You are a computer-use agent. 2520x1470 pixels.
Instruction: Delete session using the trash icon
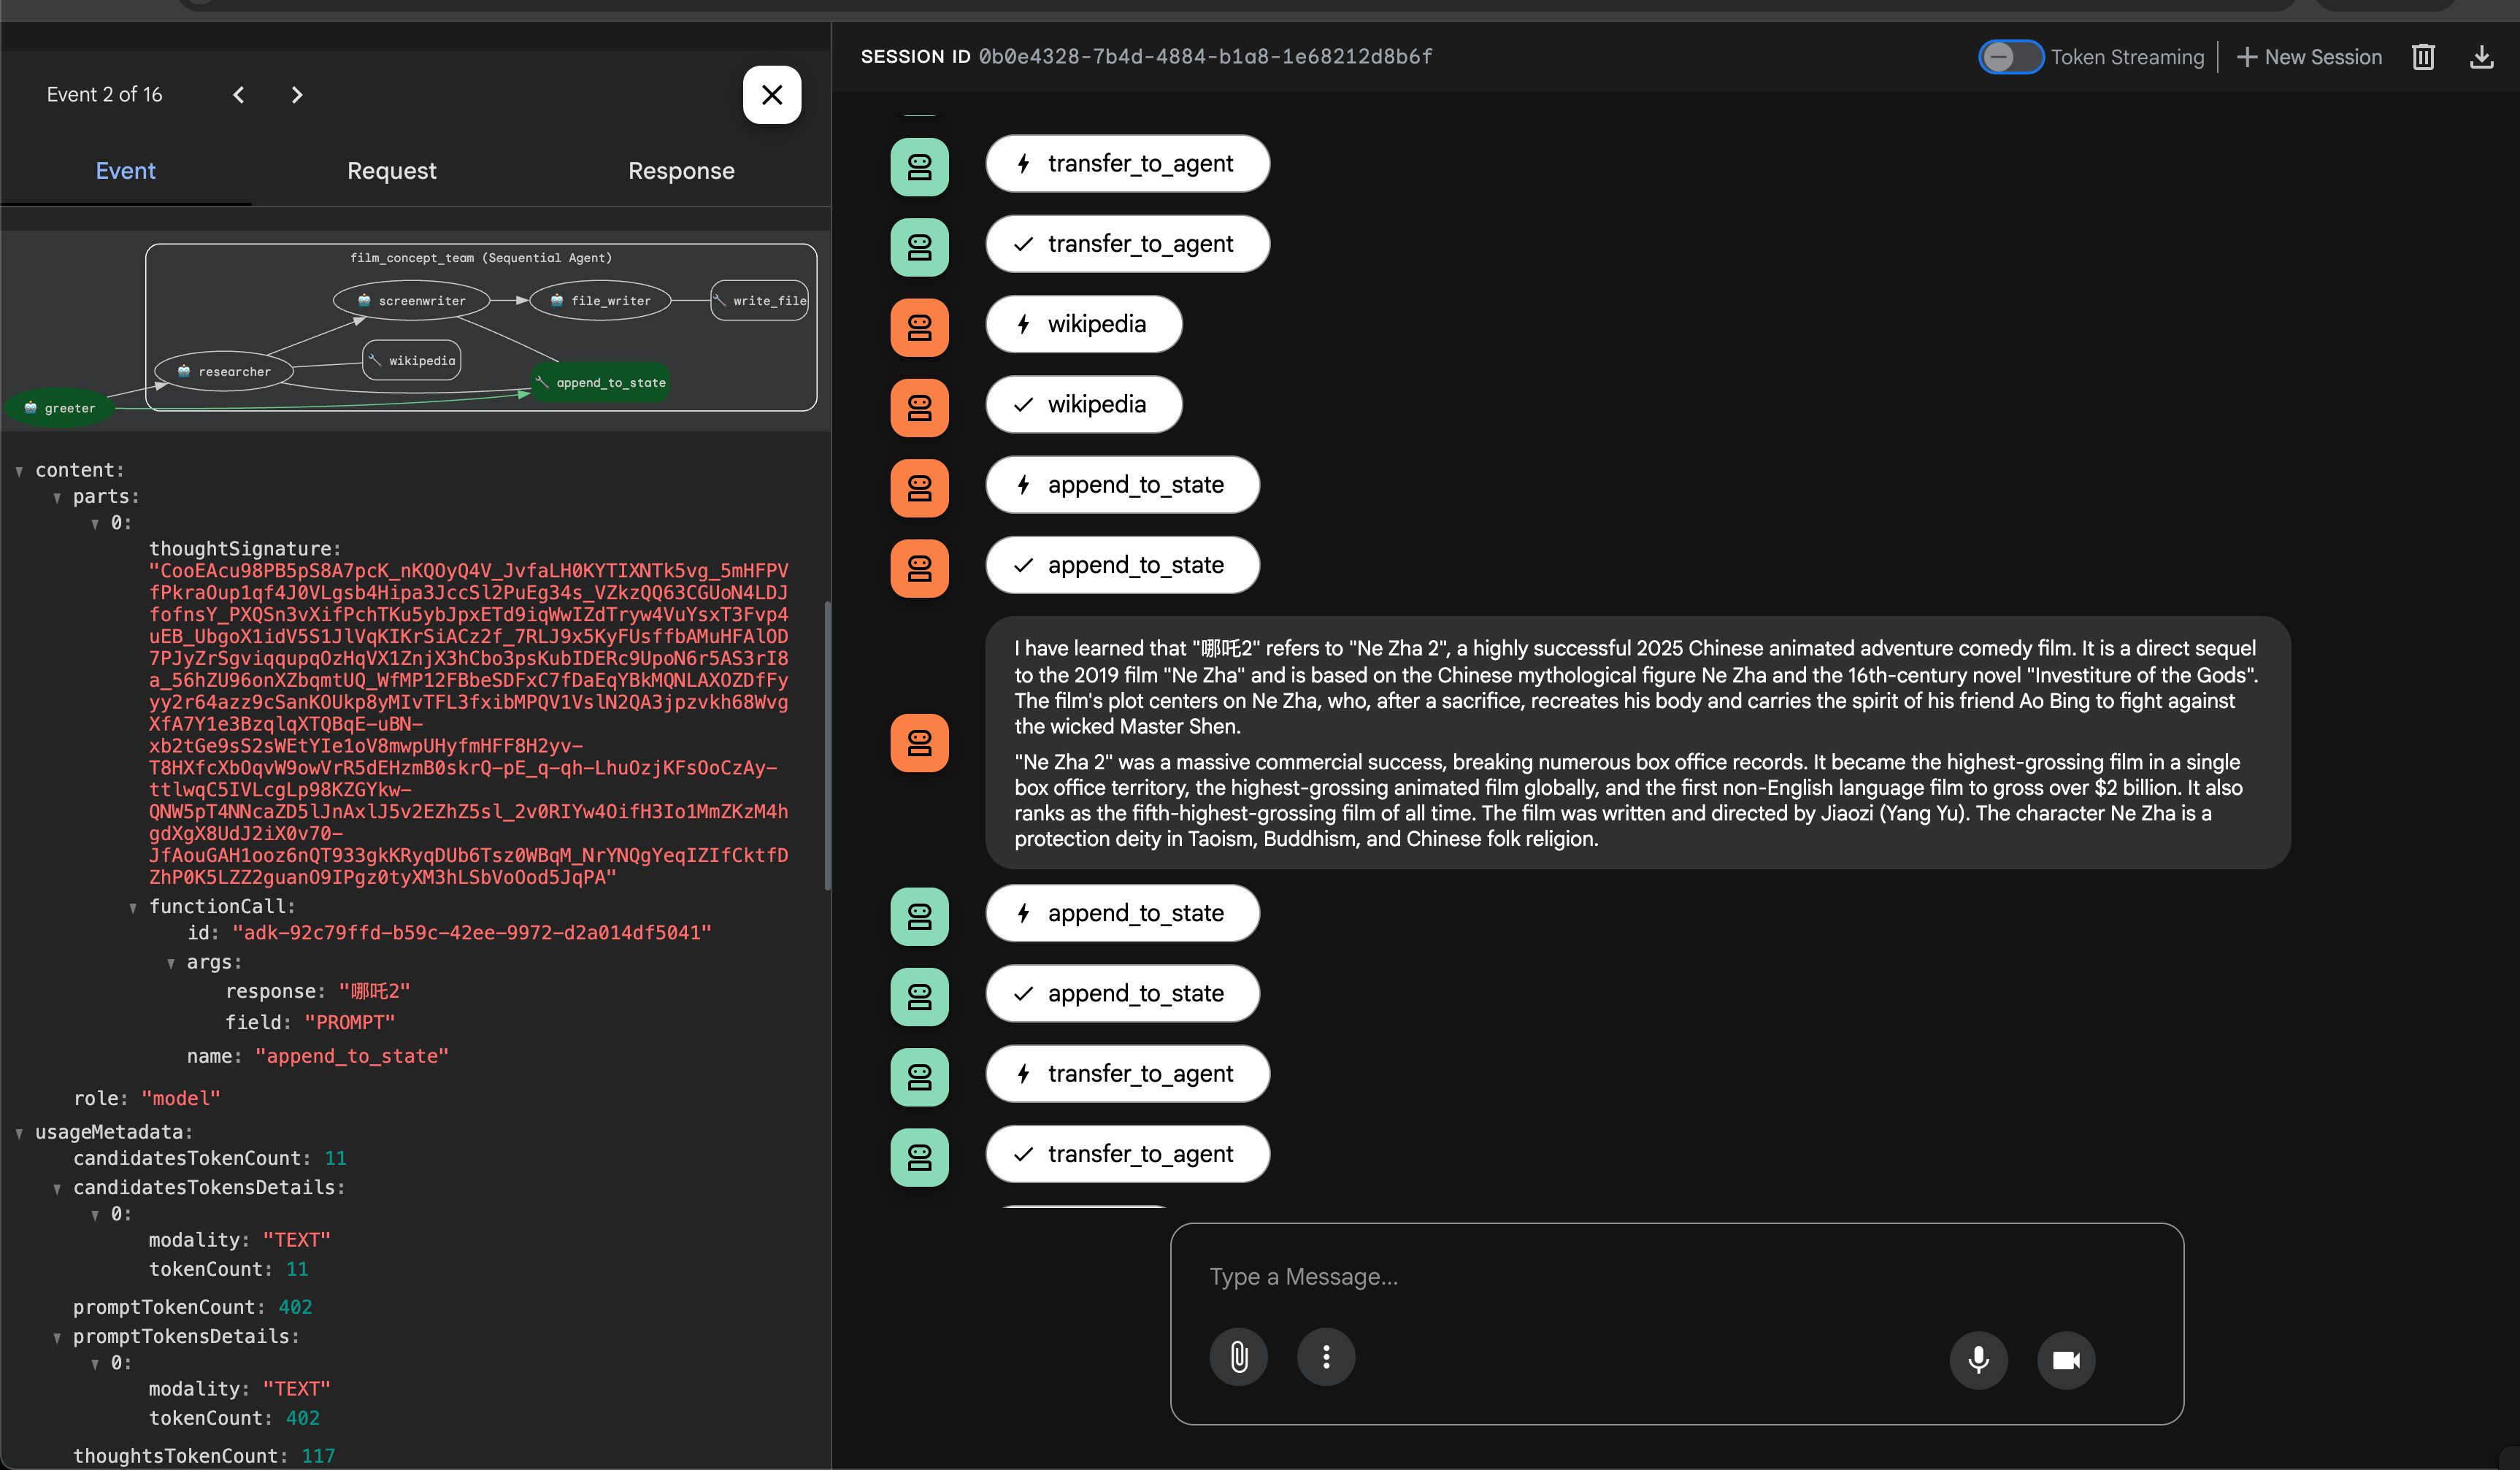[2423, 57]
